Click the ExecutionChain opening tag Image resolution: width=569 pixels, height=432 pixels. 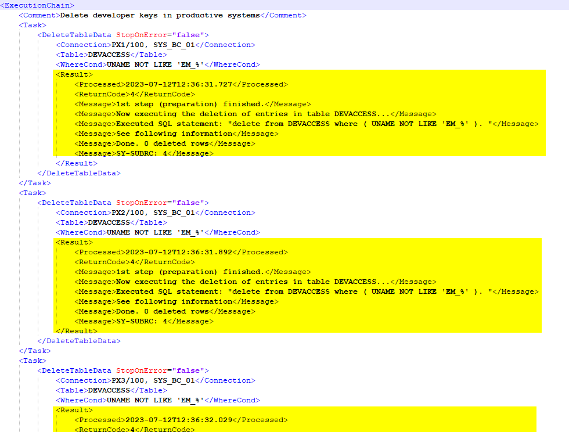tap(37, 5)
